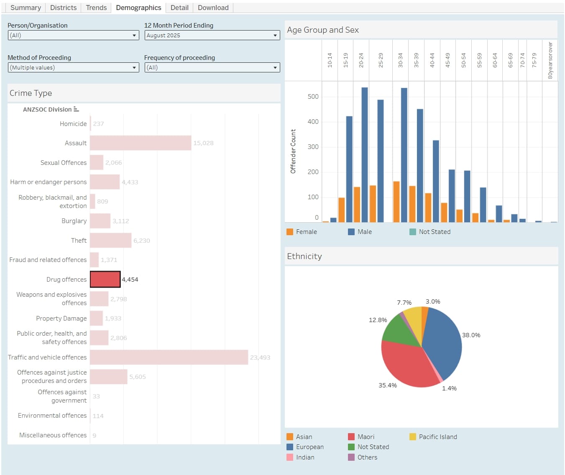Click the Maori legend color swatch
Image resolution: width=565 pixels, height=475 pixels.
point(351,437)
